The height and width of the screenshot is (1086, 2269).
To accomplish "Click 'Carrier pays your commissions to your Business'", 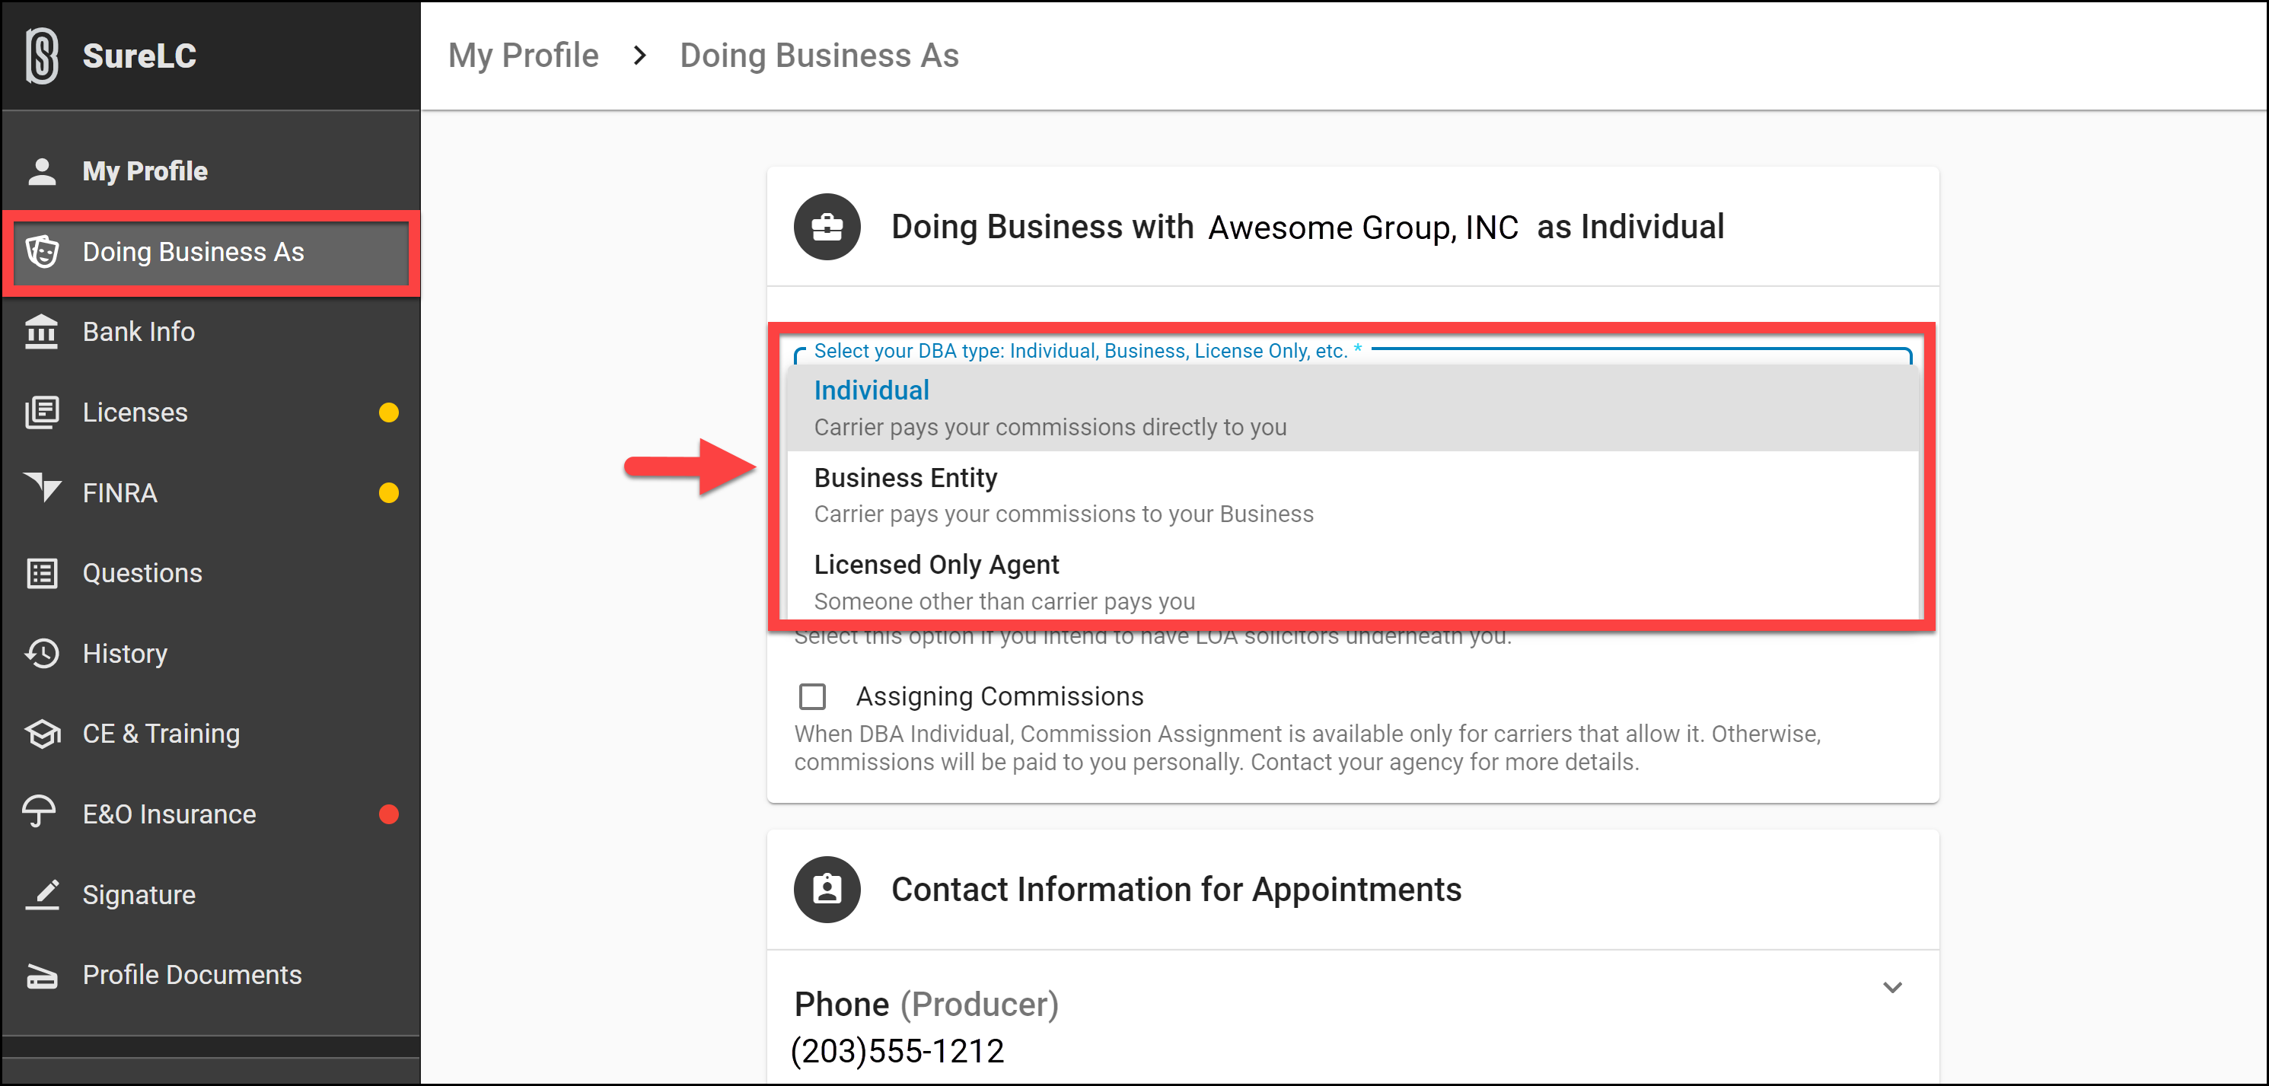I will (1063, 514).
